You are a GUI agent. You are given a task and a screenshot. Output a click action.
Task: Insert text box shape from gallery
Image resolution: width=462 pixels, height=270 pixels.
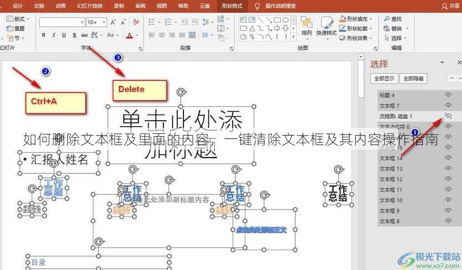(243, 20)
